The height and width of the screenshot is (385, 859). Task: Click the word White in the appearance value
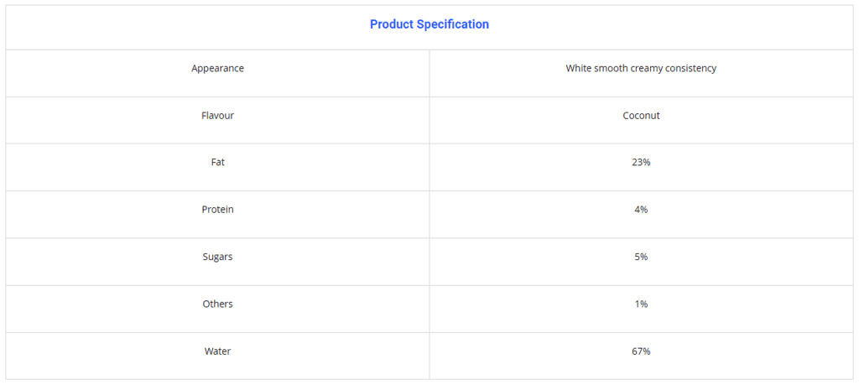click(x=580, y=68)
